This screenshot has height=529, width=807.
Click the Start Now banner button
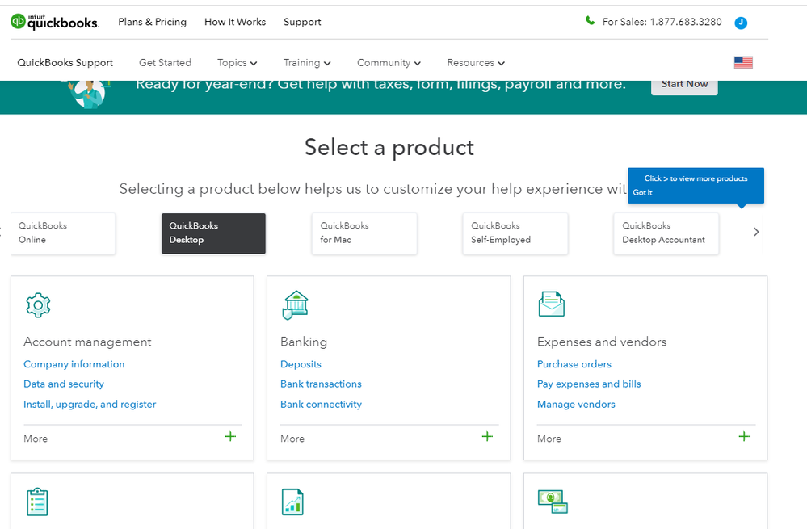point(684,85)
